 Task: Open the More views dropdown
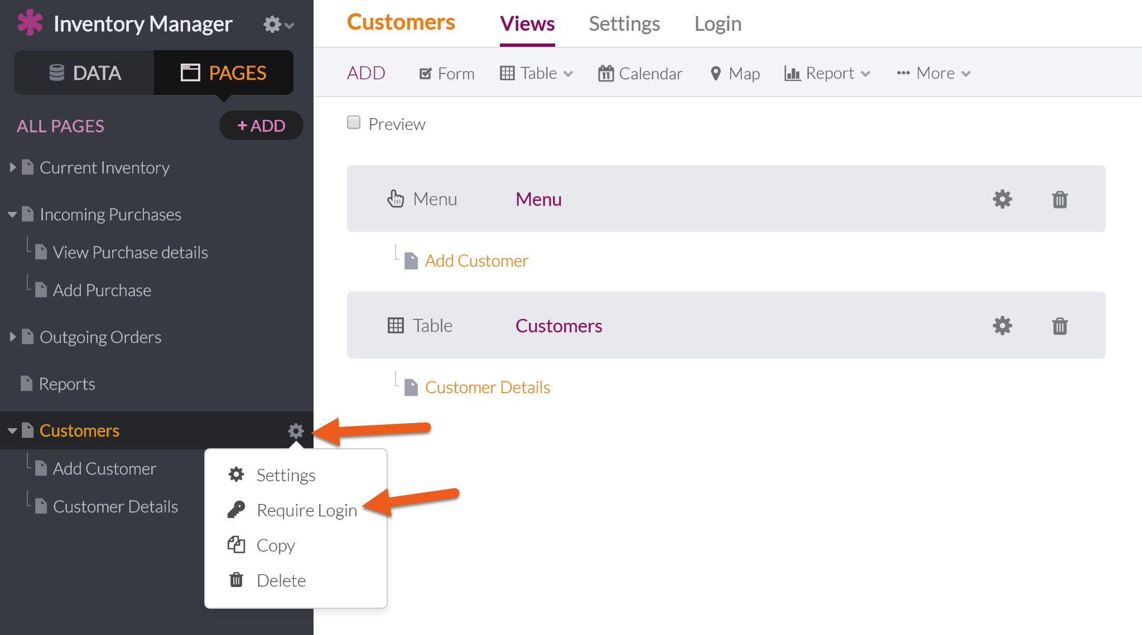[934, 73]
